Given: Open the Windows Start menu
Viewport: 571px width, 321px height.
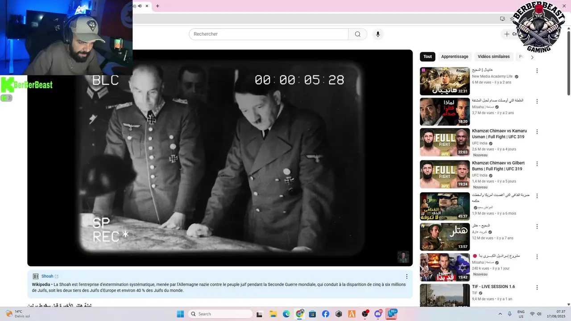Looking at the screenshot, I should (180, 314).
